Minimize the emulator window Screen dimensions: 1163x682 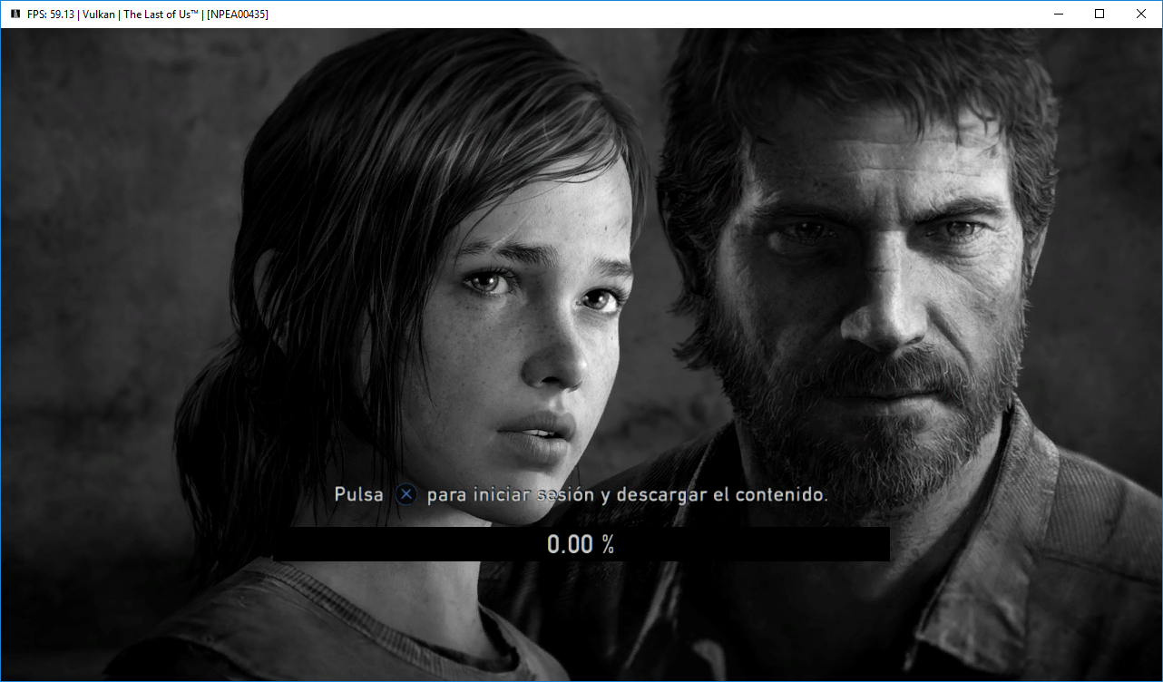pyautogui.click(x=1058, y=14)
